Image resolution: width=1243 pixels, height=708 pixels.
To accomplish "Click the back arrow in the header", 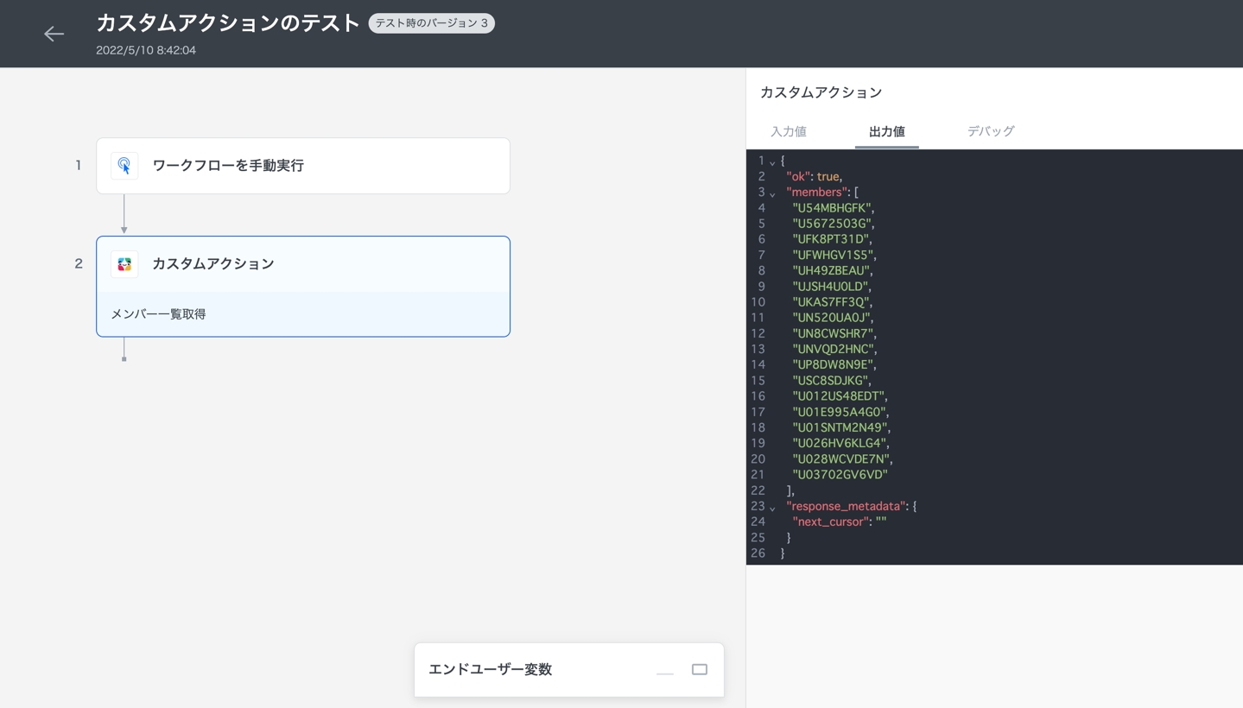I will [54, 34].
